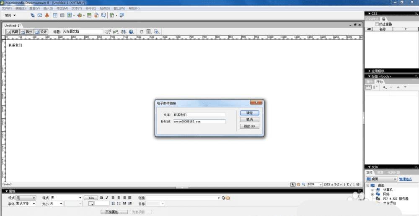Expand the 计算机 tree node

tap(372, 190)
